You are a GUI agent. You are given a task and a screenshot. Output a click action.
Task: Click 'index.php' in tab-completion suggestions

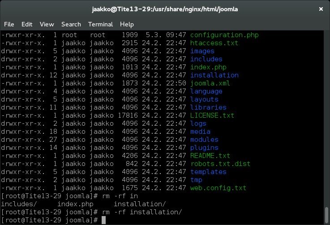75,204
